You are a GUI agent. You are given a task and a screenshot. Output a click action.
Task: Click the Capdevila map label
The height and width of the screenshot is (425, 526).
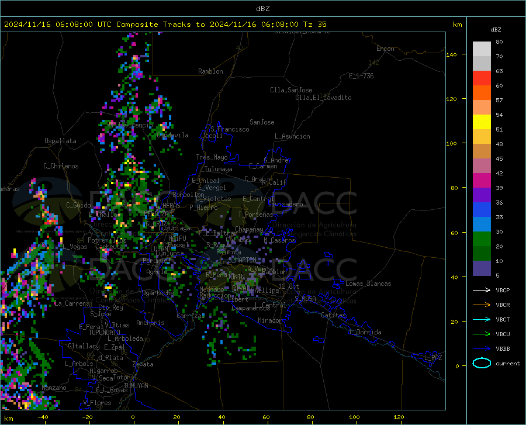pyautogui.click(x=172, y=135)
